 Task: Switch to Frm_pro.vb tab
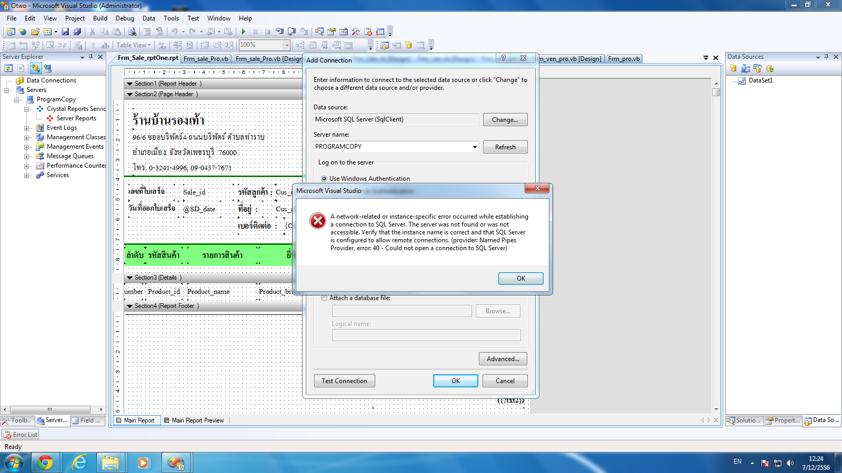click(x=624, y=59)
